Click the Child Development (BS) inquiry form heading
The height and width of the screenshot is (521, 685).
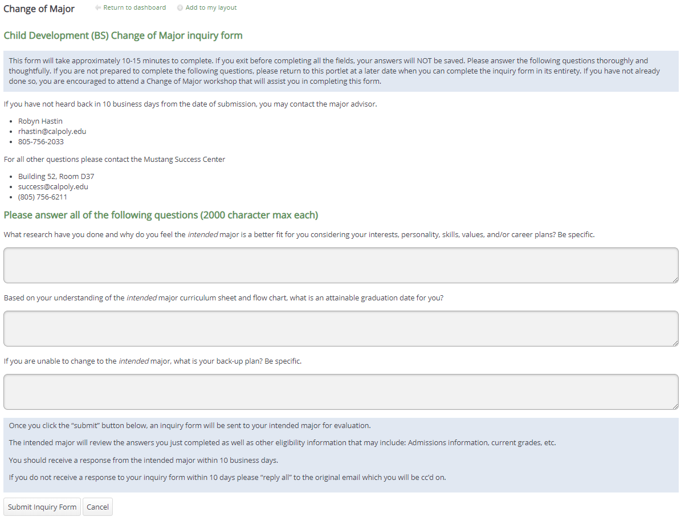123,36
